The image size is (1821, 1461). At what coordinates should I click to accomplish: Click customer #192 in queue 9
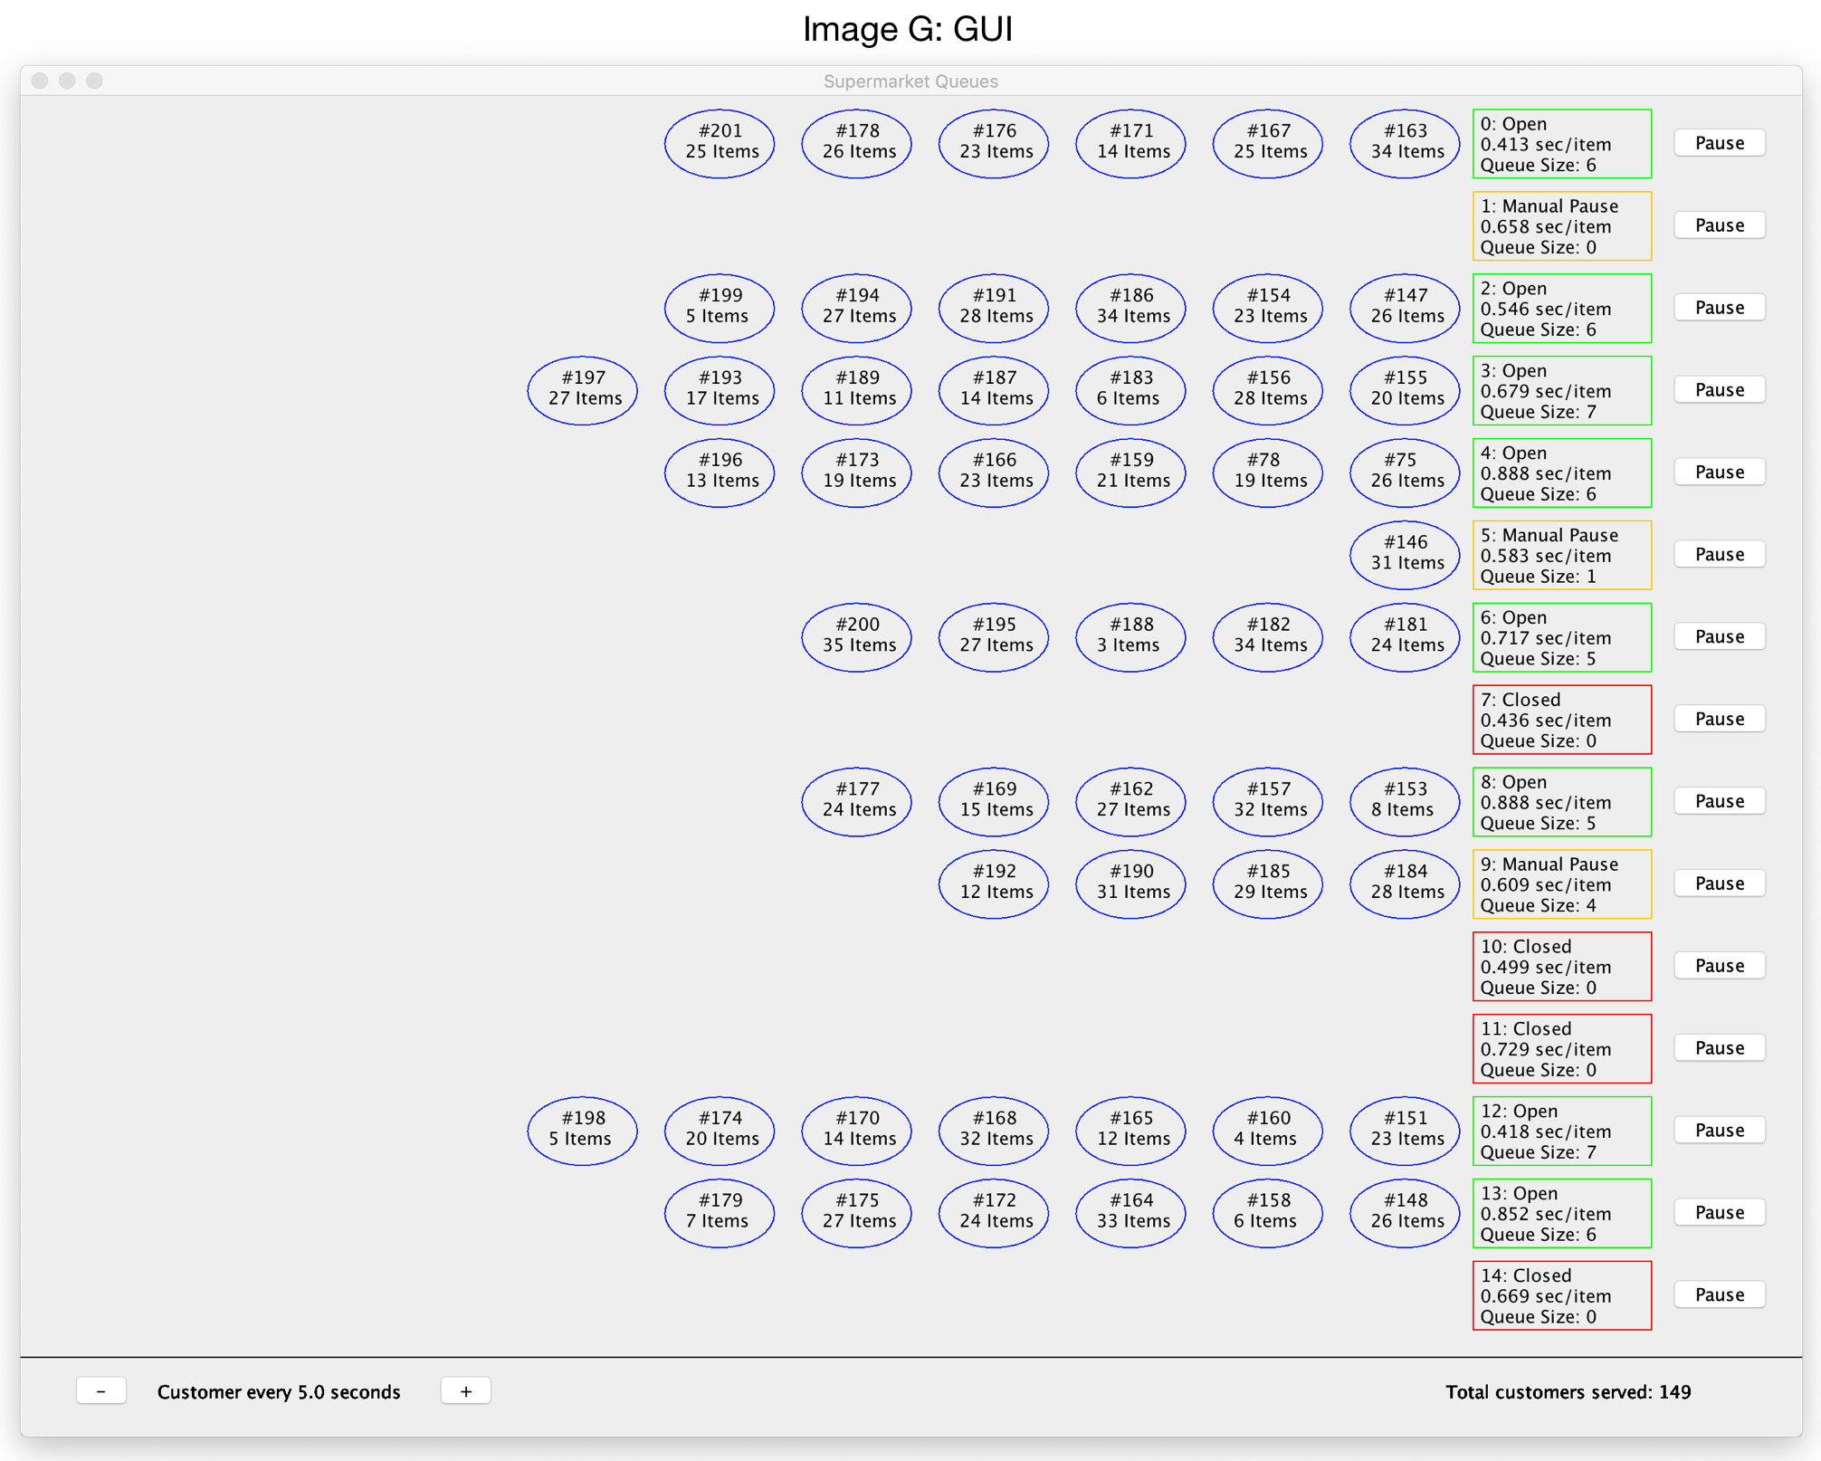coord(994,883)
